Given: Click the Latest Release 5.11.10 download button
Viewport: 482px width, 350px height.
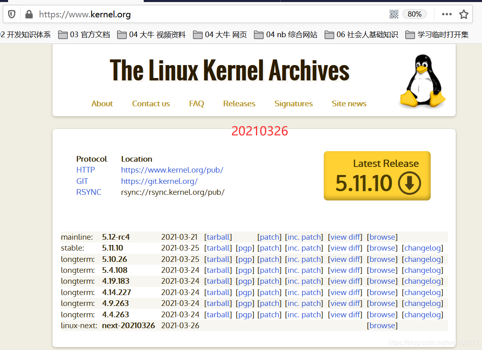Looking at the screenshot, I should point(377,176).
